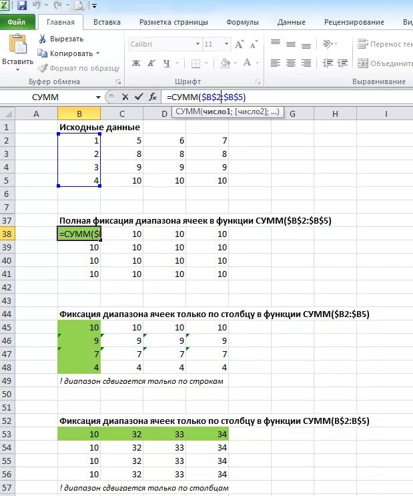The image size is (413, 496).
Task: Open the fill color palette arrow
Action: pyautogui.click(x=235, y=63)
